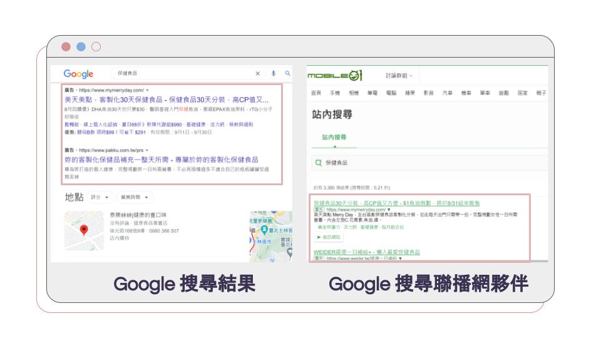Expand the 營業時間 filter dropdown

(x=135, y=197)
